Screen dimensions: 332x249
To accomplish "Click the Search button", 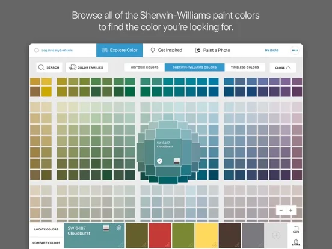I will click(x=49, y=67).
